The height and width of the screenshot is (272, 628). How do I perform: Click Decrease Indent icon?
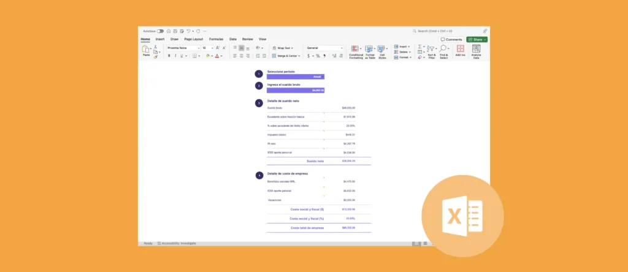click(258, 56)
